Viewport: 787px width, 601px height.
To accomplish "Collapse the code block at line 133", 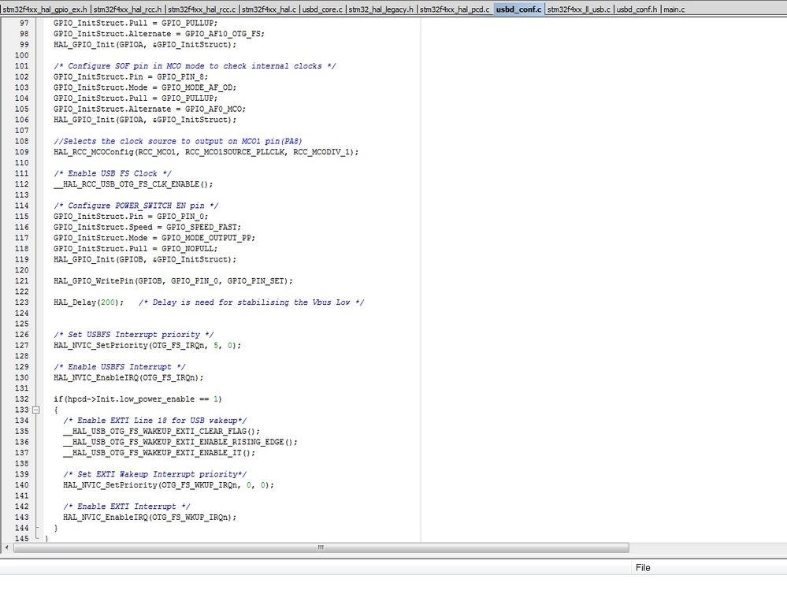I will [x=36, y=410].
